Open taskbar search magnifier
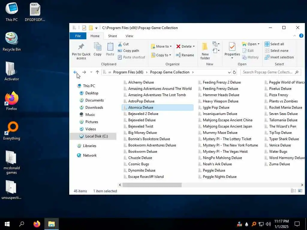307x230 pixels. click(x=22, y=224)
